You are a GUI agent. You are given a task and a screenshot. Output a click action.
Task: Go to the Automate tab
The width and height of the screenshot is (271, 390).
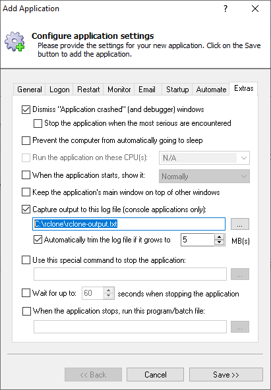point(211,90)
